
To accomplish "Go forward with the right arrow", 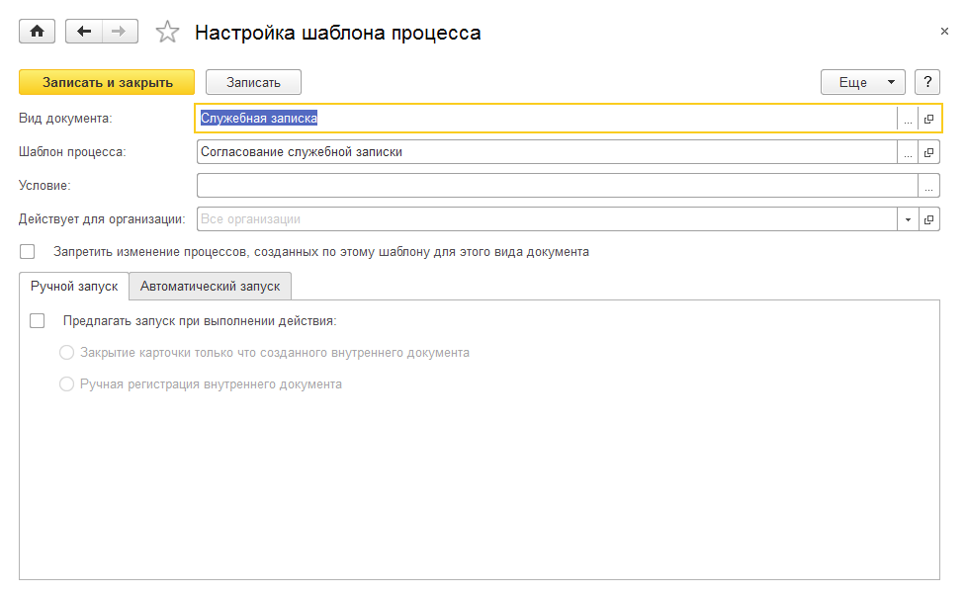I will click(x=119, y=32).
